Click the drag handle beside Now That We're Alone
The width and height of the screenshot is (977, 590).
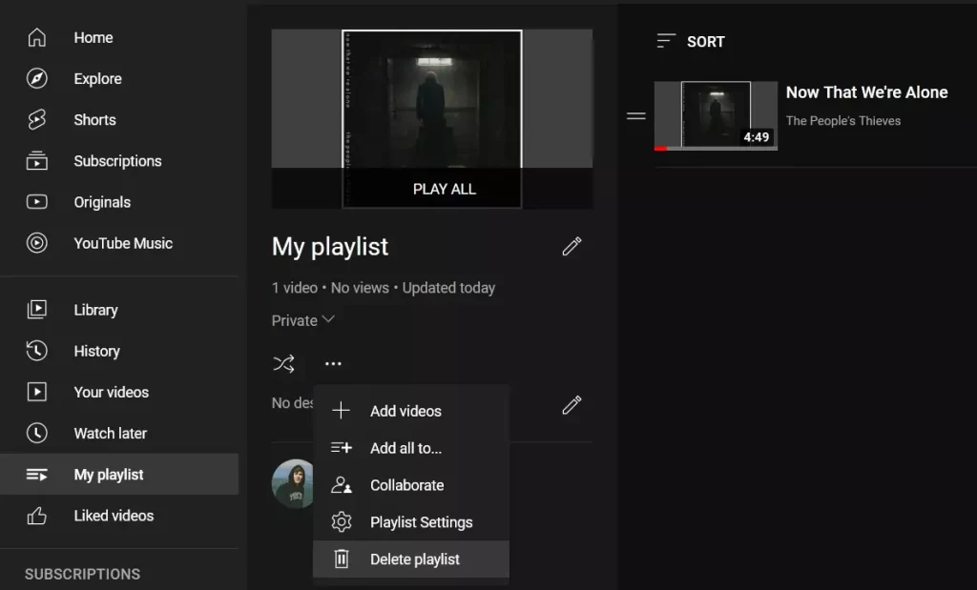(636, 115)
